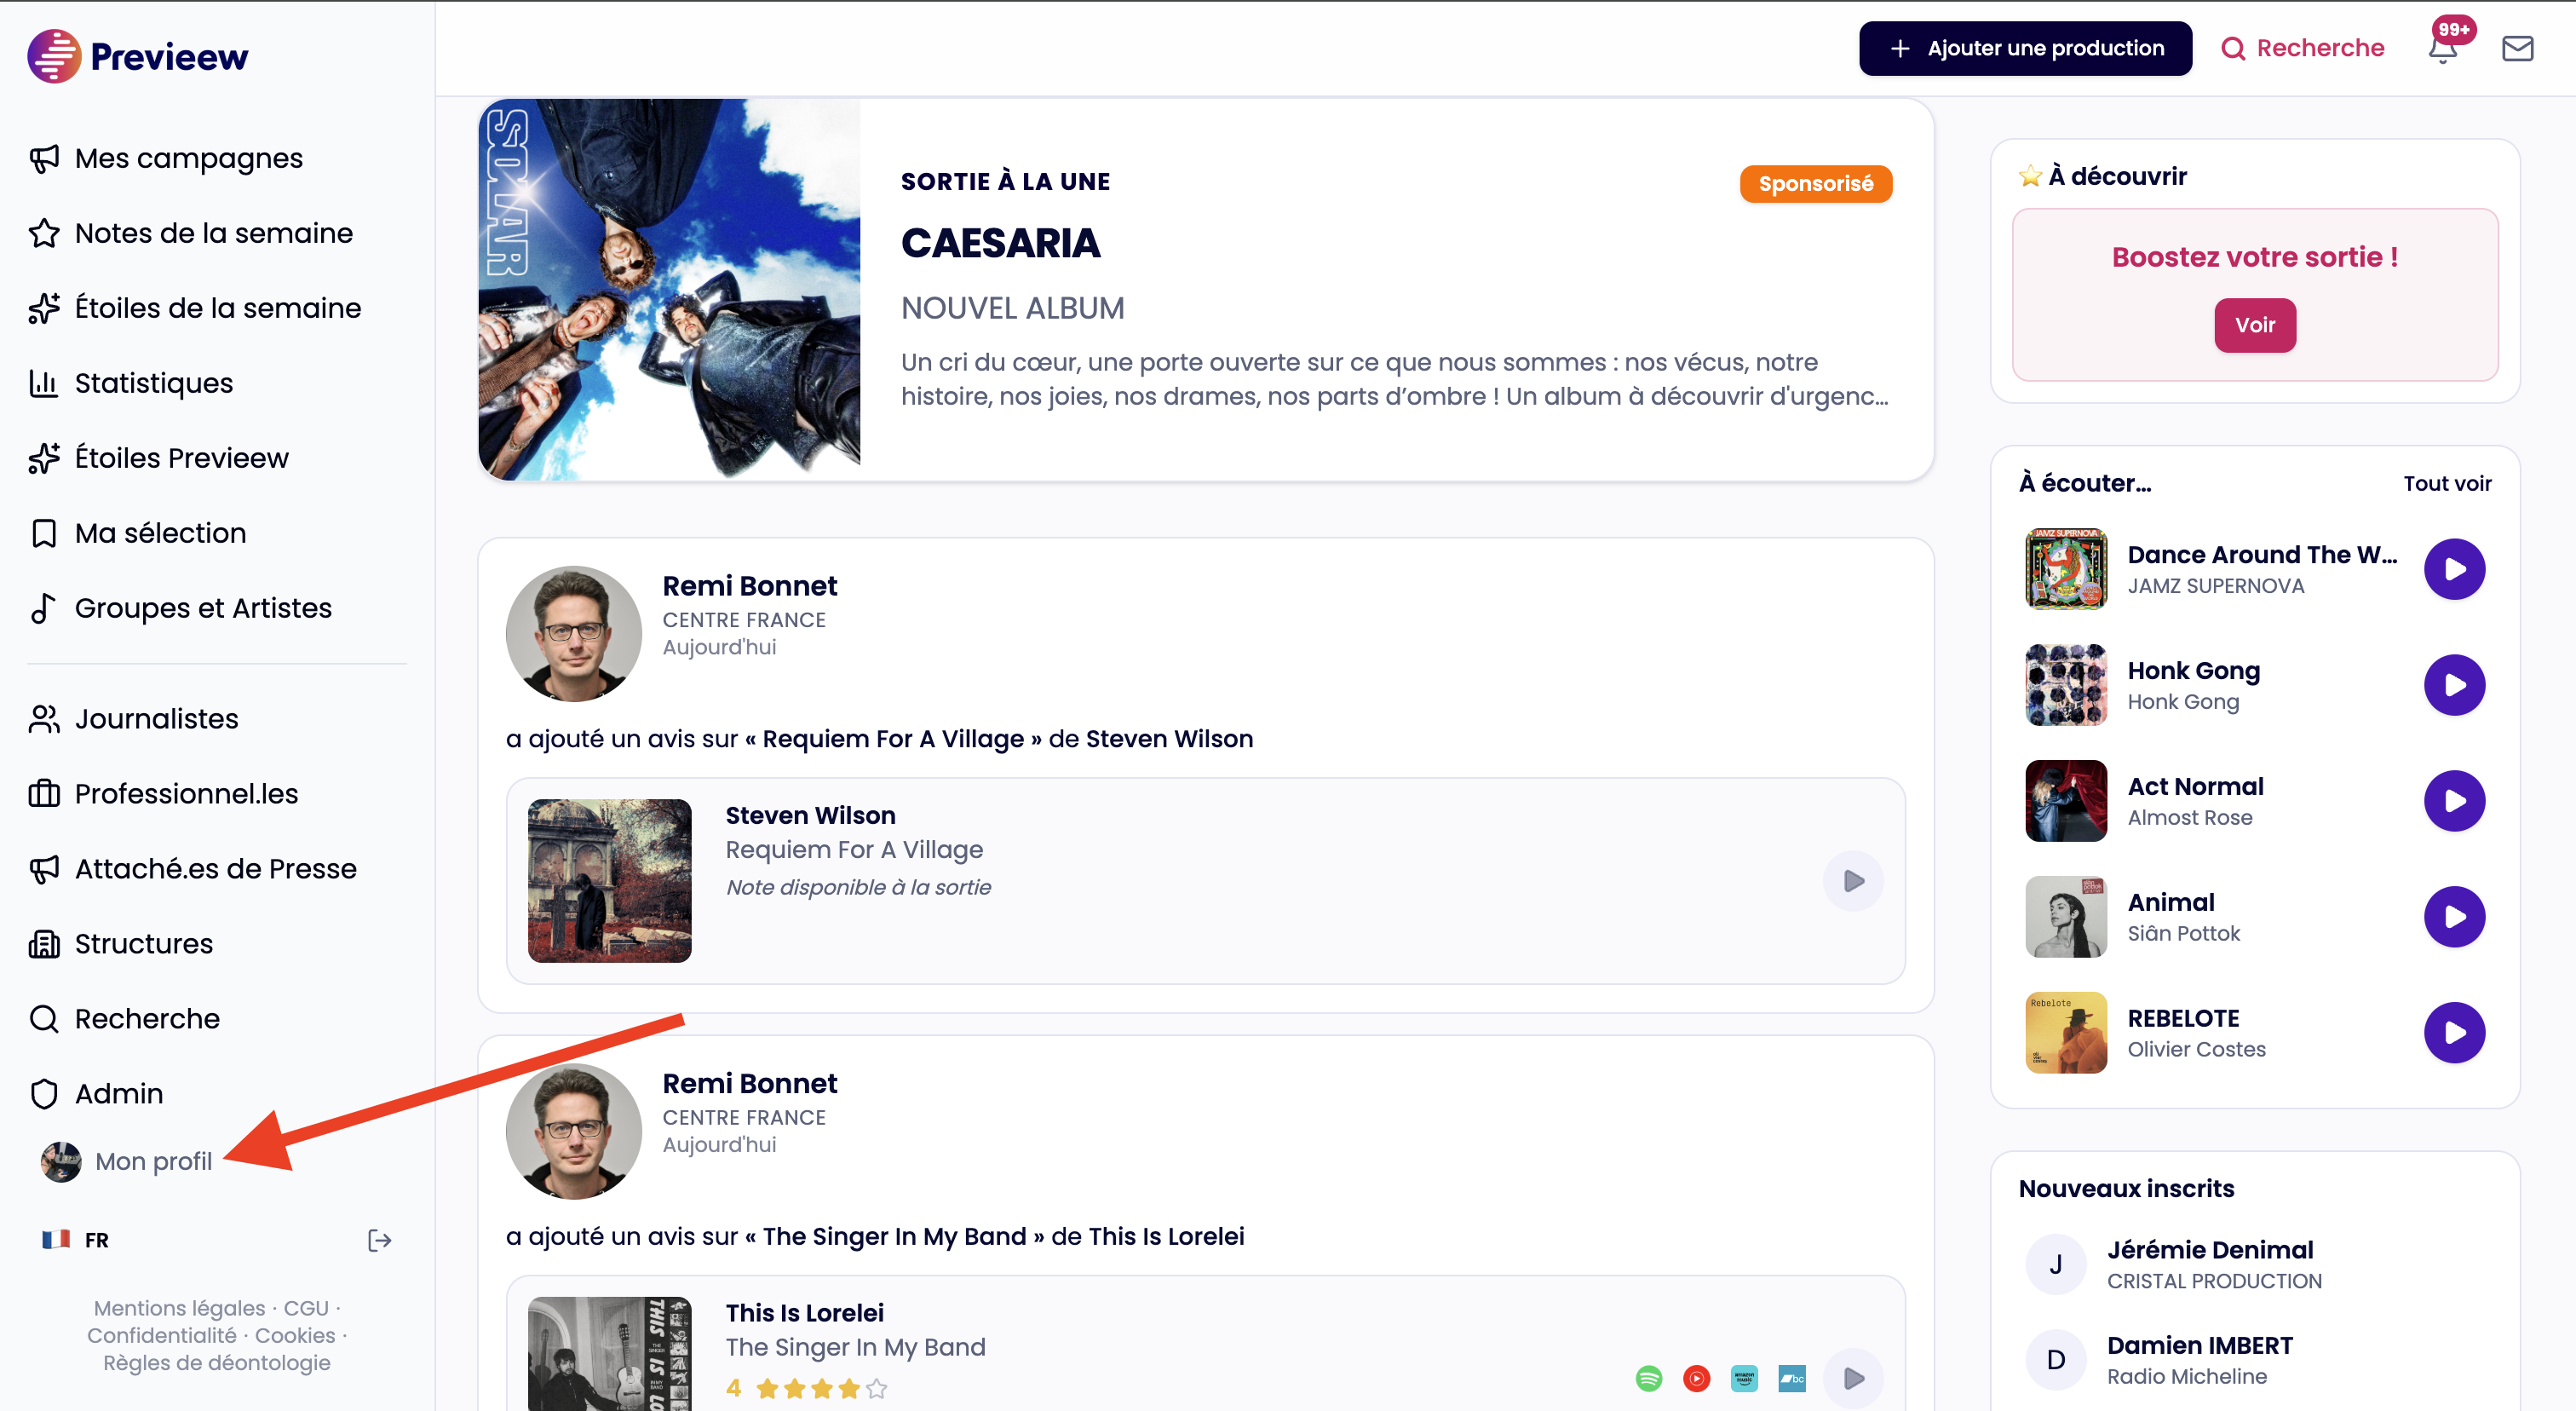This screenshot has height=1411, width=2576.
Task: Open Animal album thumbnail
Action: coord(2066,917)
